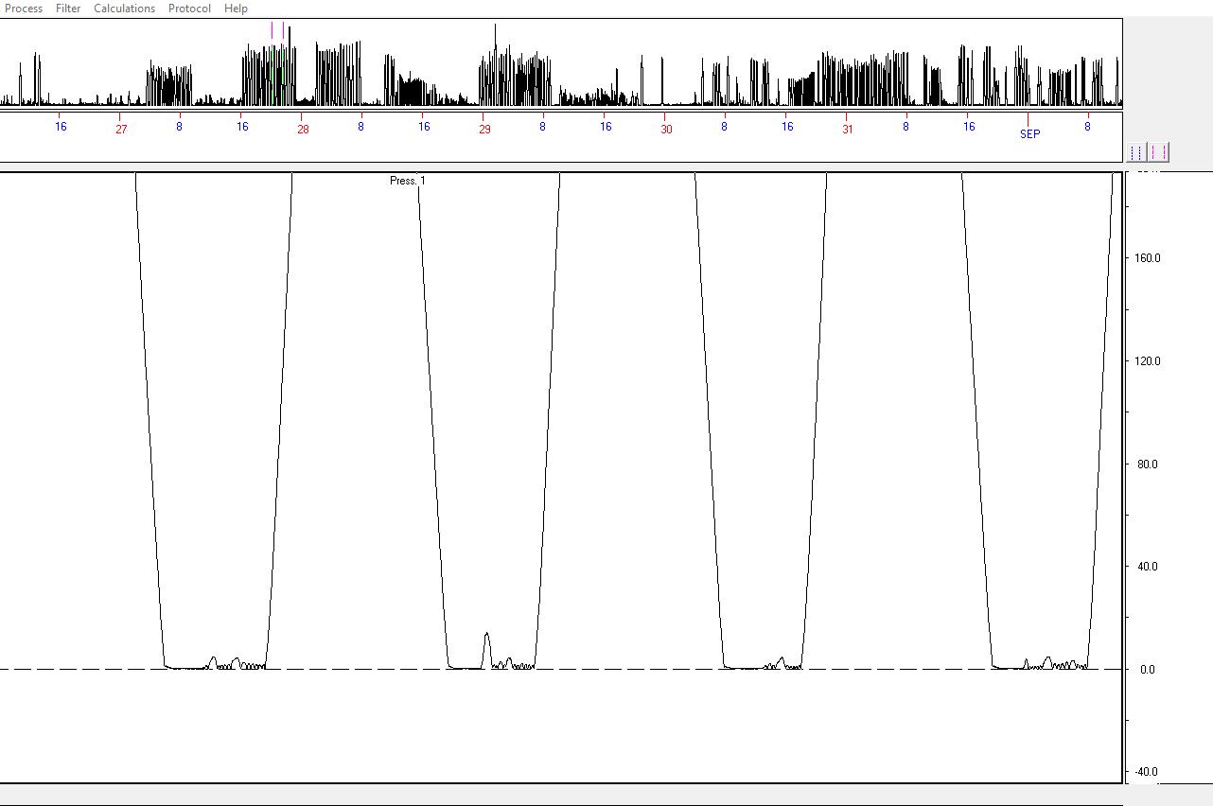Open the Help menu
This screenshot has width=1213, height=806.
click(236, 9)
